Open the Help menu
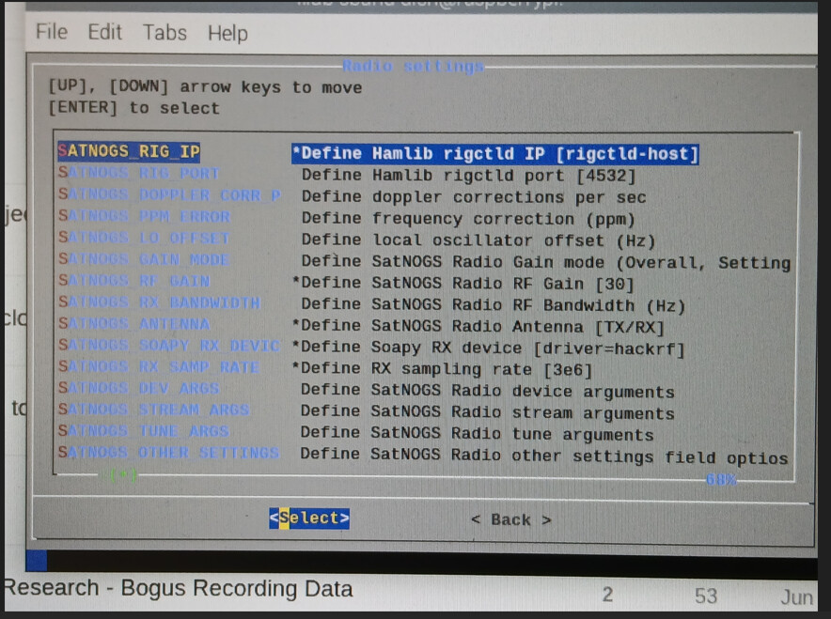 click(227, 33)
